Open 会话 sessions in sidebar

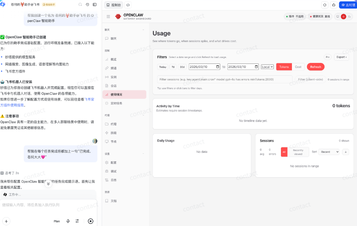(124, 86)
